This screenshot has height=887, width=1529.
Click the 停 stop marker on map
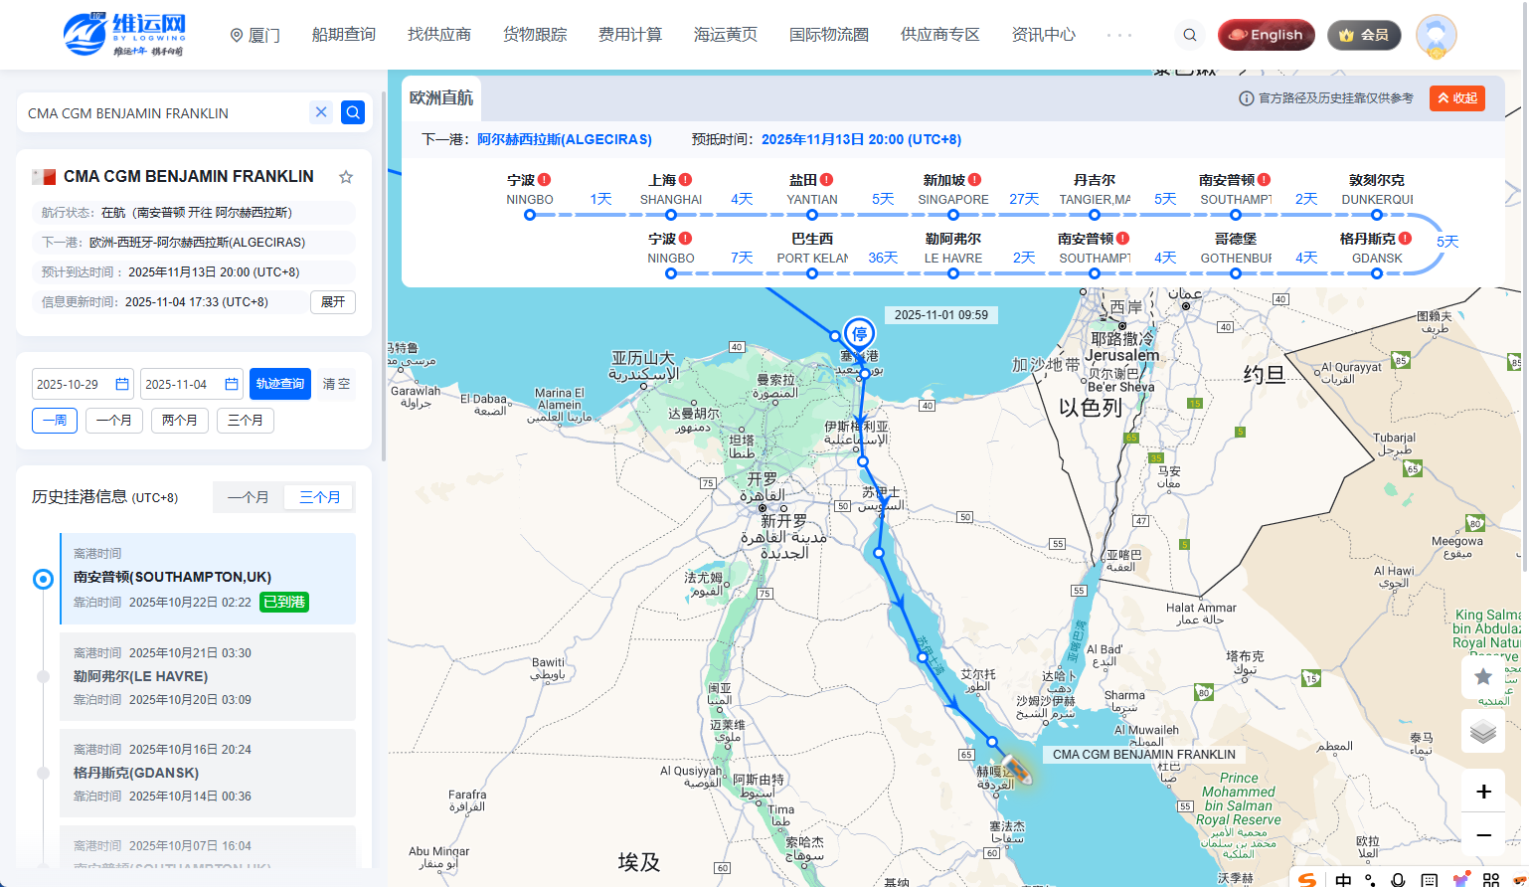859,334
